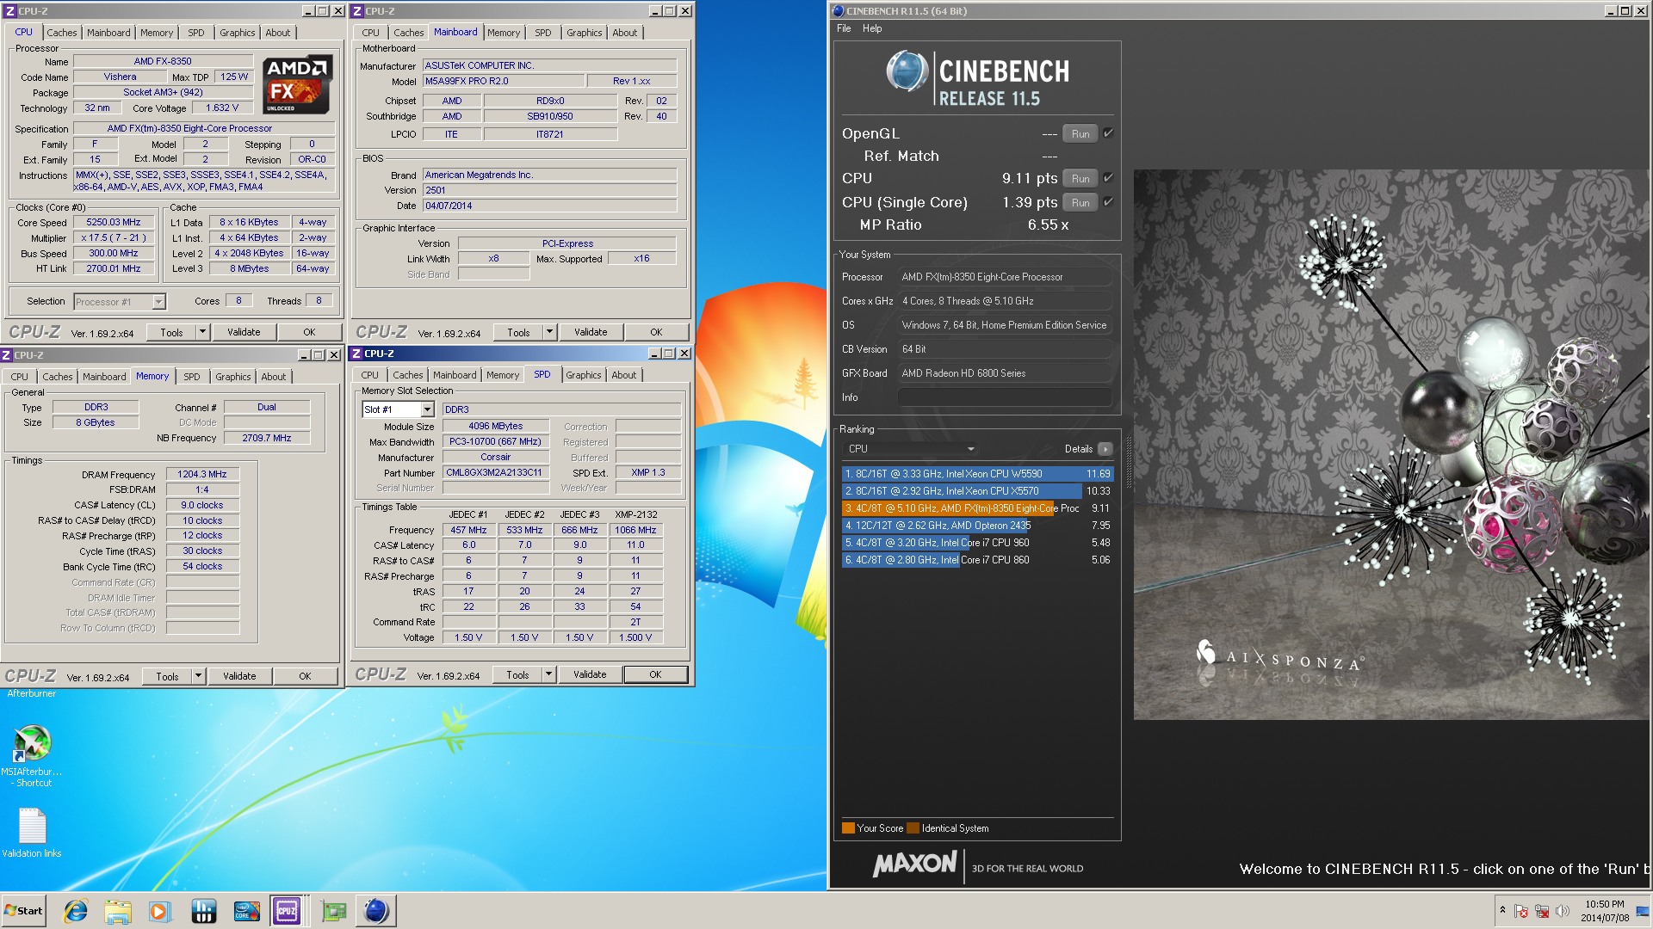
Task: Open Internet Explorer from the taskbar
Action: [76, 911]
